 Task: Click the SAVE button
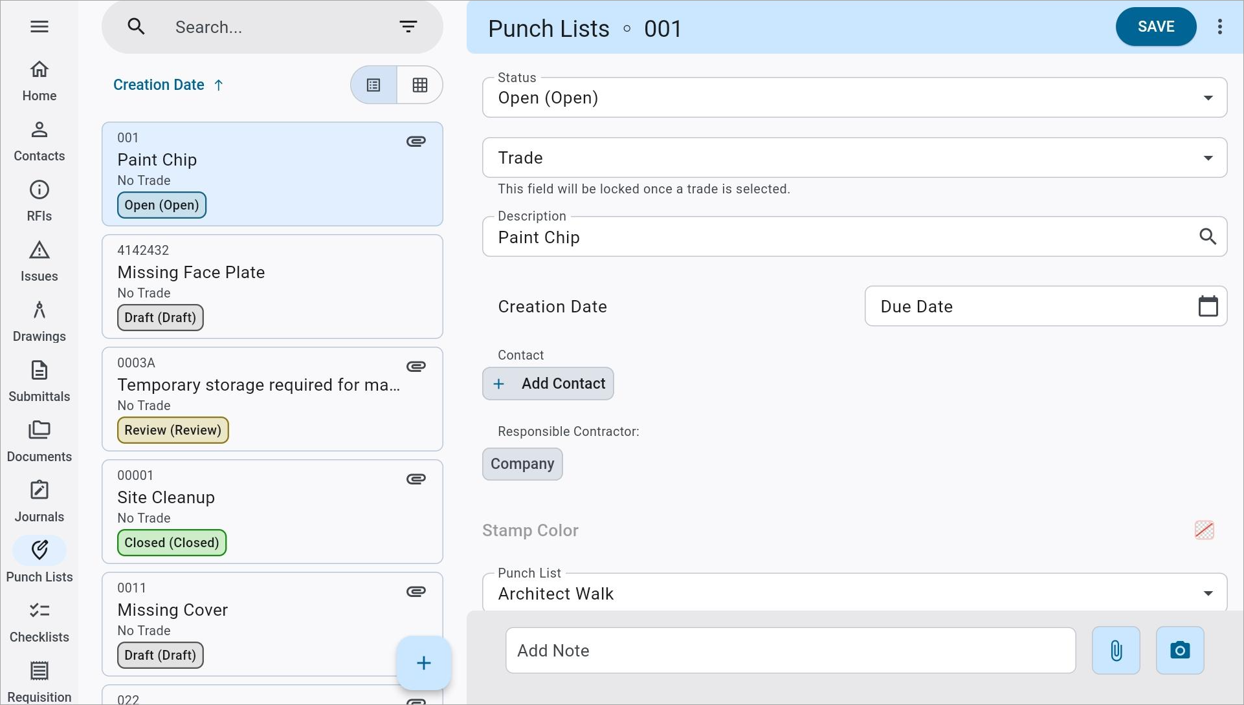(x=1156, y=27)
